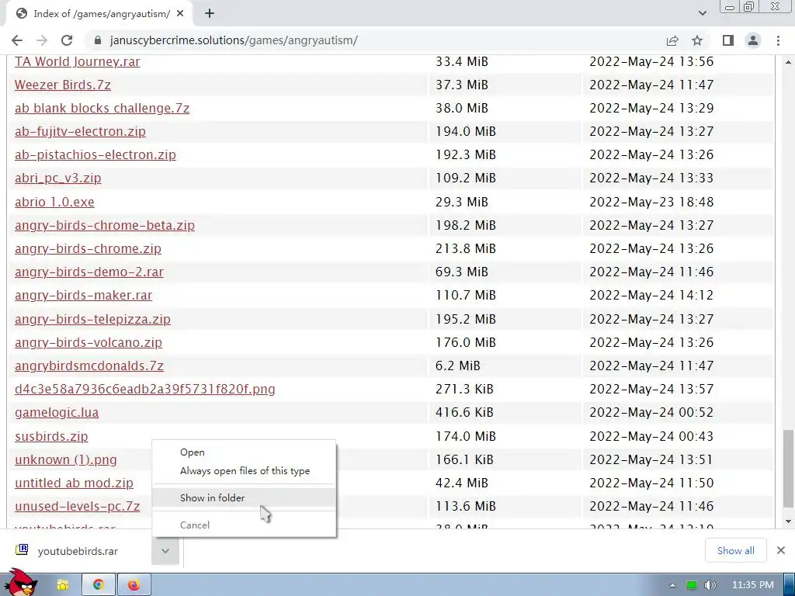Toggle the browser side panel
This screenshot has width=795, height=596.
pyautogui.click(x=728, y=40)
